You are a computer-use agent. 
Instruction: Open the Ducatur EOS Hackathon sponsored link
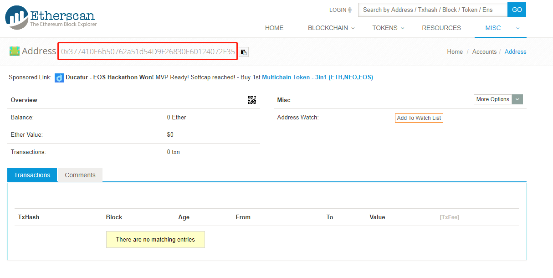(109, 77)
